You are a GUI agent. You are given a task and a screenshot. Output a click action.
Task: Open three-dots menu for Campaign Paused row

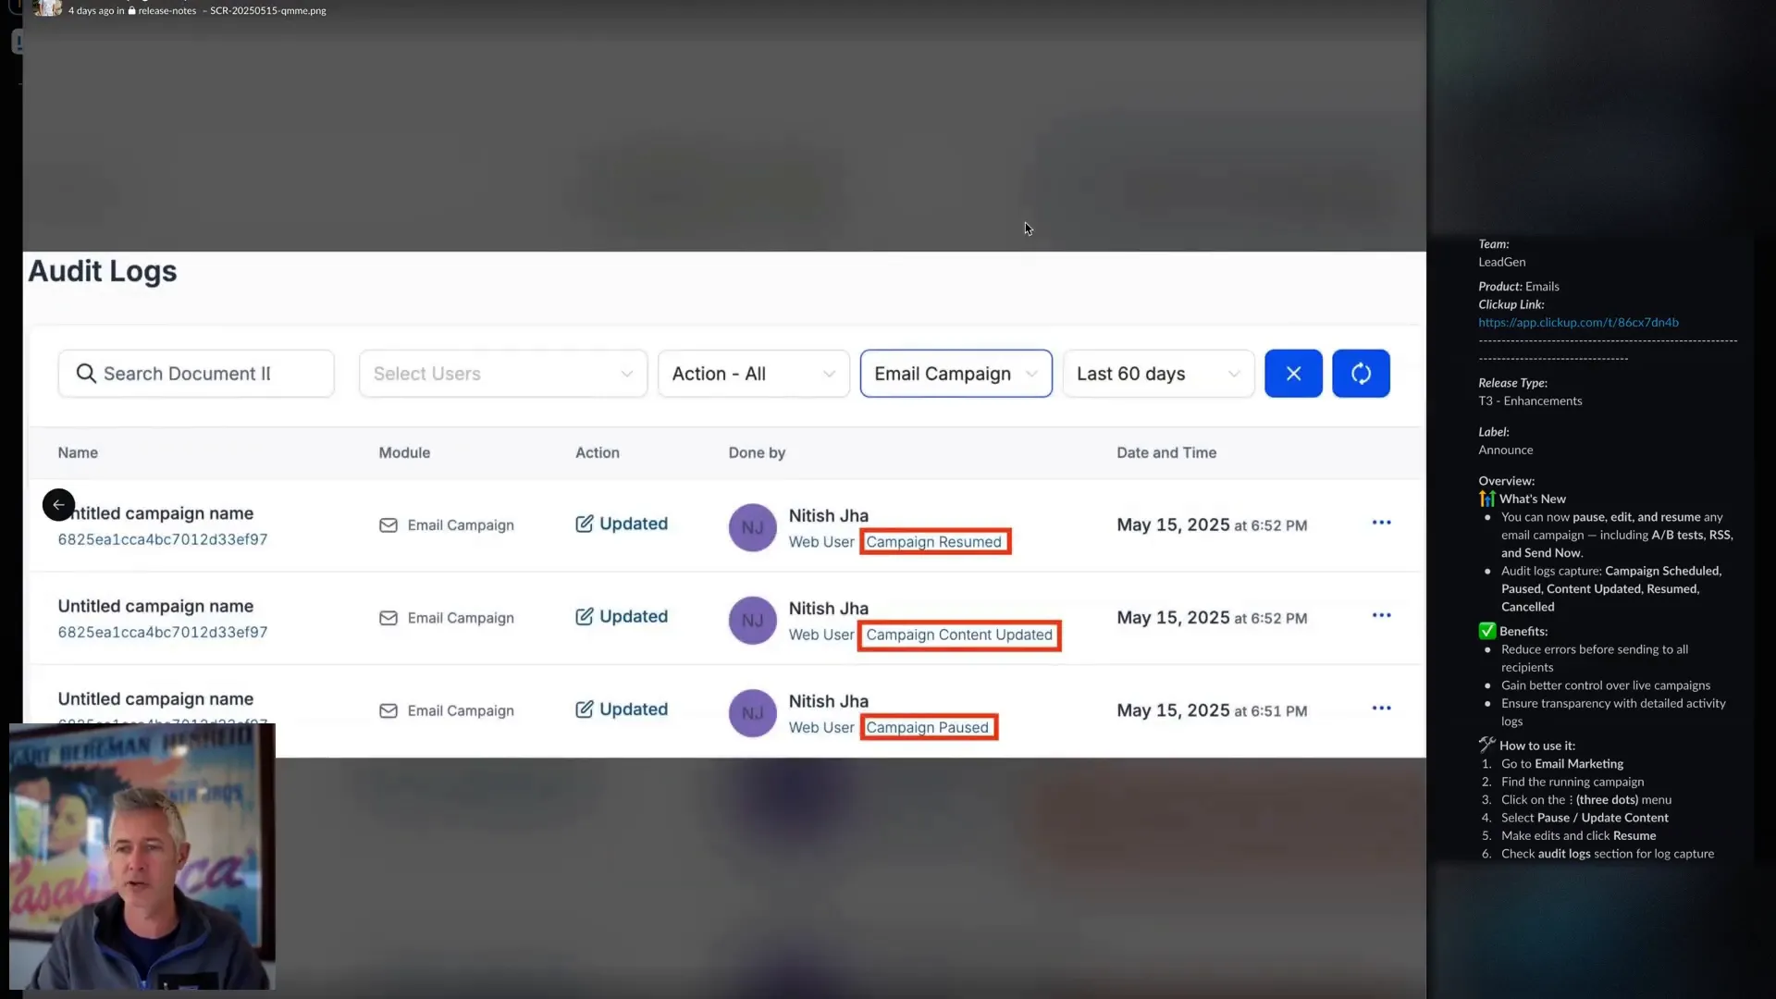pyautogui.click(x=1381, y=708)
